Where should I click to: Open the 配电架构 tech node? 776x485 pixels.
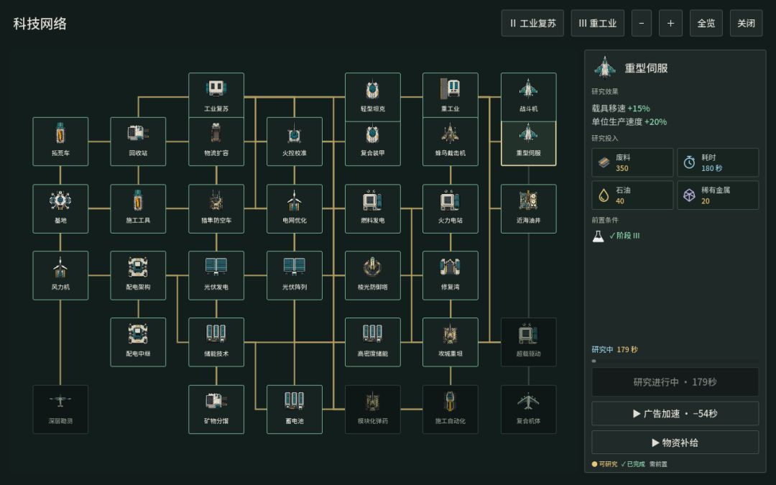point(138,276)
